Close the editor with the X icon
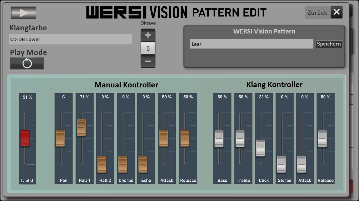The width and height of the screenshot is (359, 201). click(337, 12)
